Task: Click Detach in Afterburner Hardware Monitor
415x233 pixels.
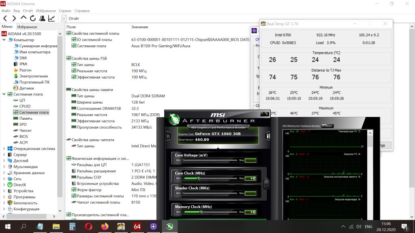Action: point(327,126)
